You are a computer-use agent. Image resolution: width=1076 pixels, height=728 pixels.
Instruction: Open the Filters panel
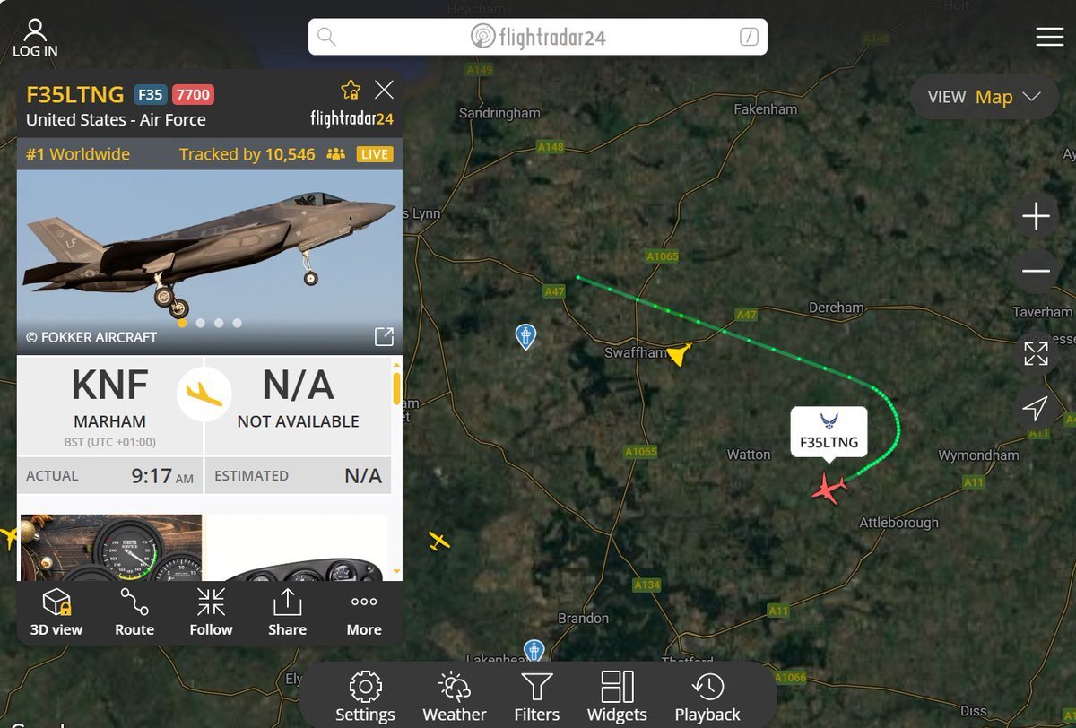pyautogui.click(x=537, y=698)
